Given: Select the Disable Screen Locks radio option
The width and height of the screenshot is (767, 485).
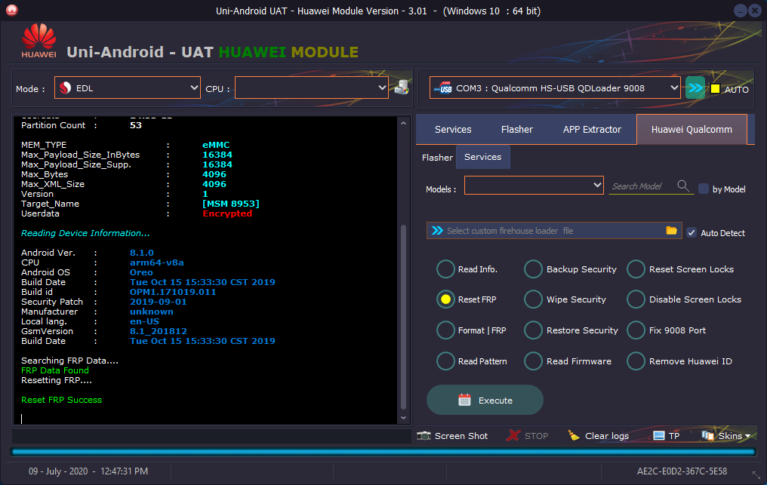Looking at the screenshot, I should (636, 299).
